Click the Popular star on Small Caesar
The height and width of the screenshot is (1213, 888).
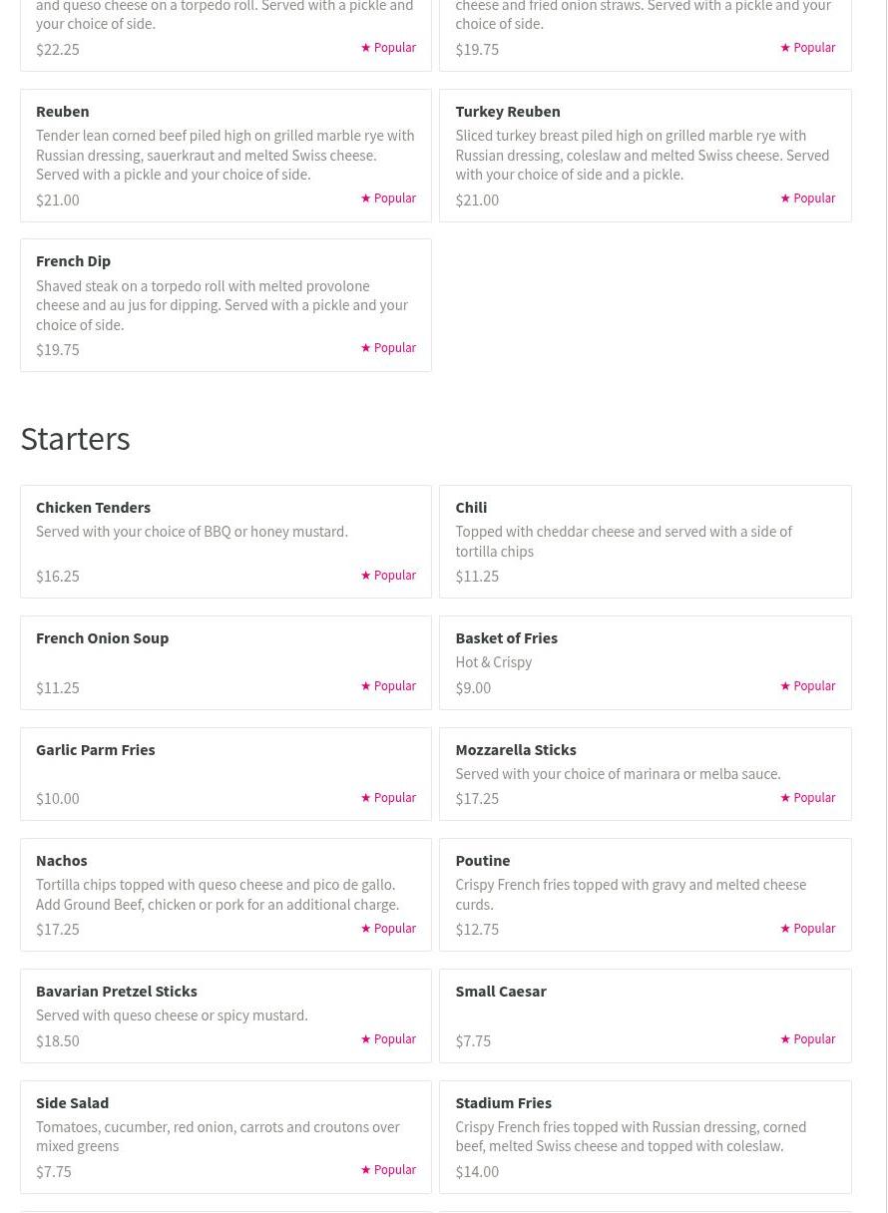785,1039
